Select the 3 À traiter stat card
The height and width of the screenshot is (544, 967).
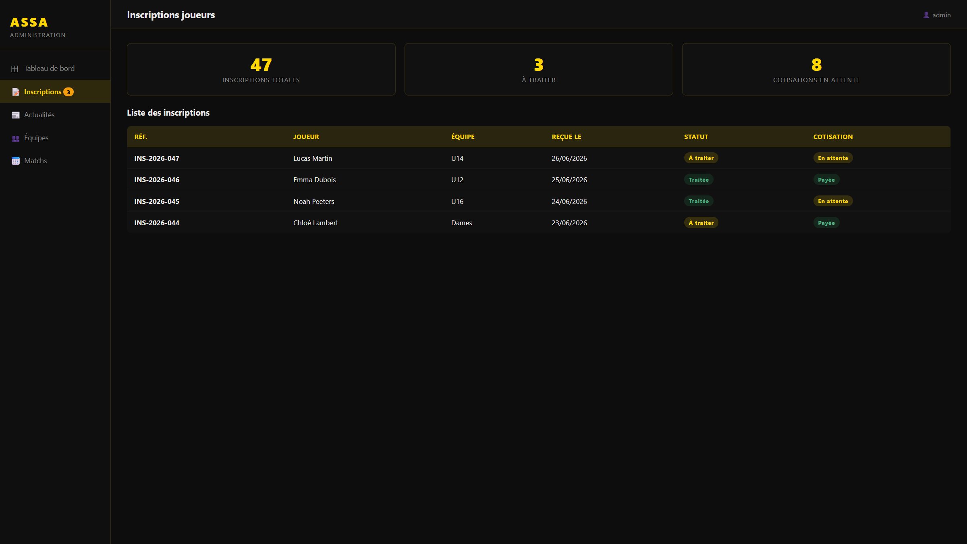click(539, 69)
